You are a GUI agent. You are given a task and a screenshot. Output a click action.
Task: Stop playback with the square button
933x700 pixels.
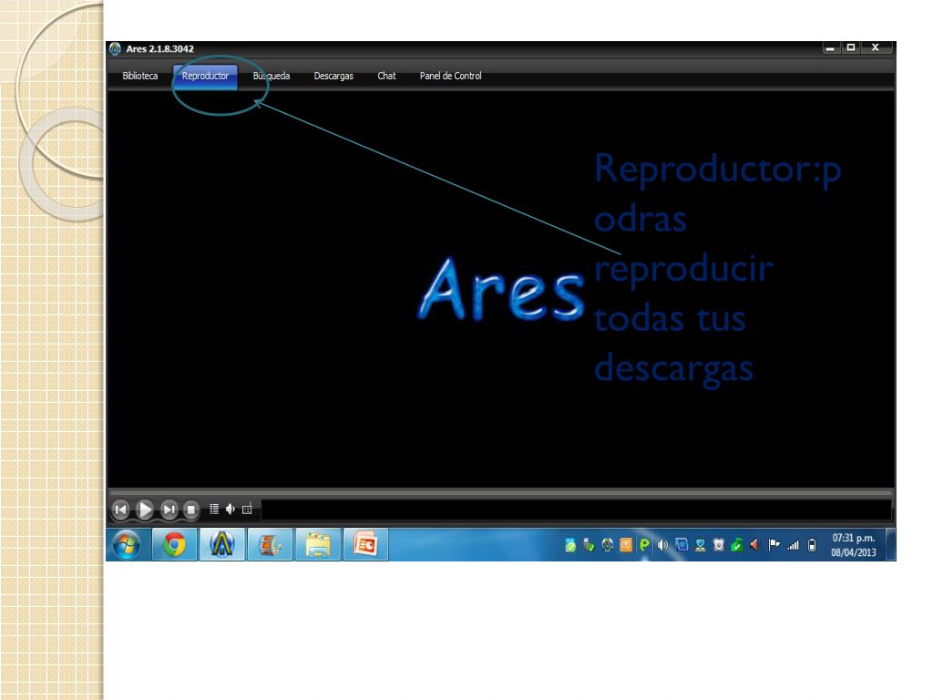[191, 510]
